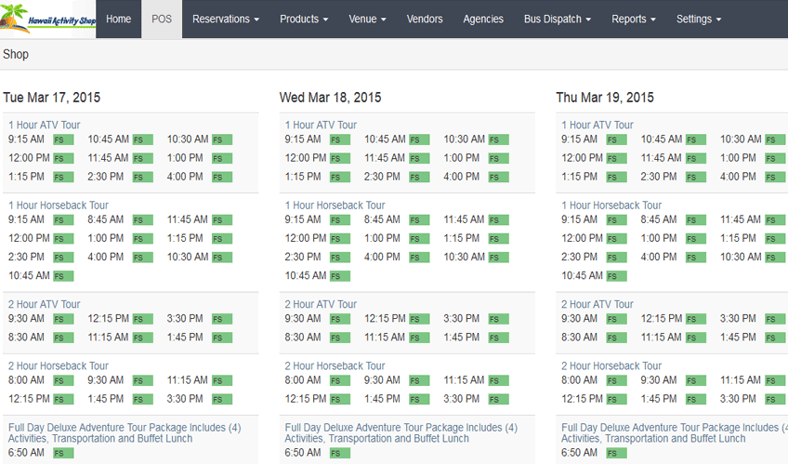Open Thursday's 2 Hour ATV Tour link
Image resolution: width=788 pixels, height=464 pixels.
point(597,304)
